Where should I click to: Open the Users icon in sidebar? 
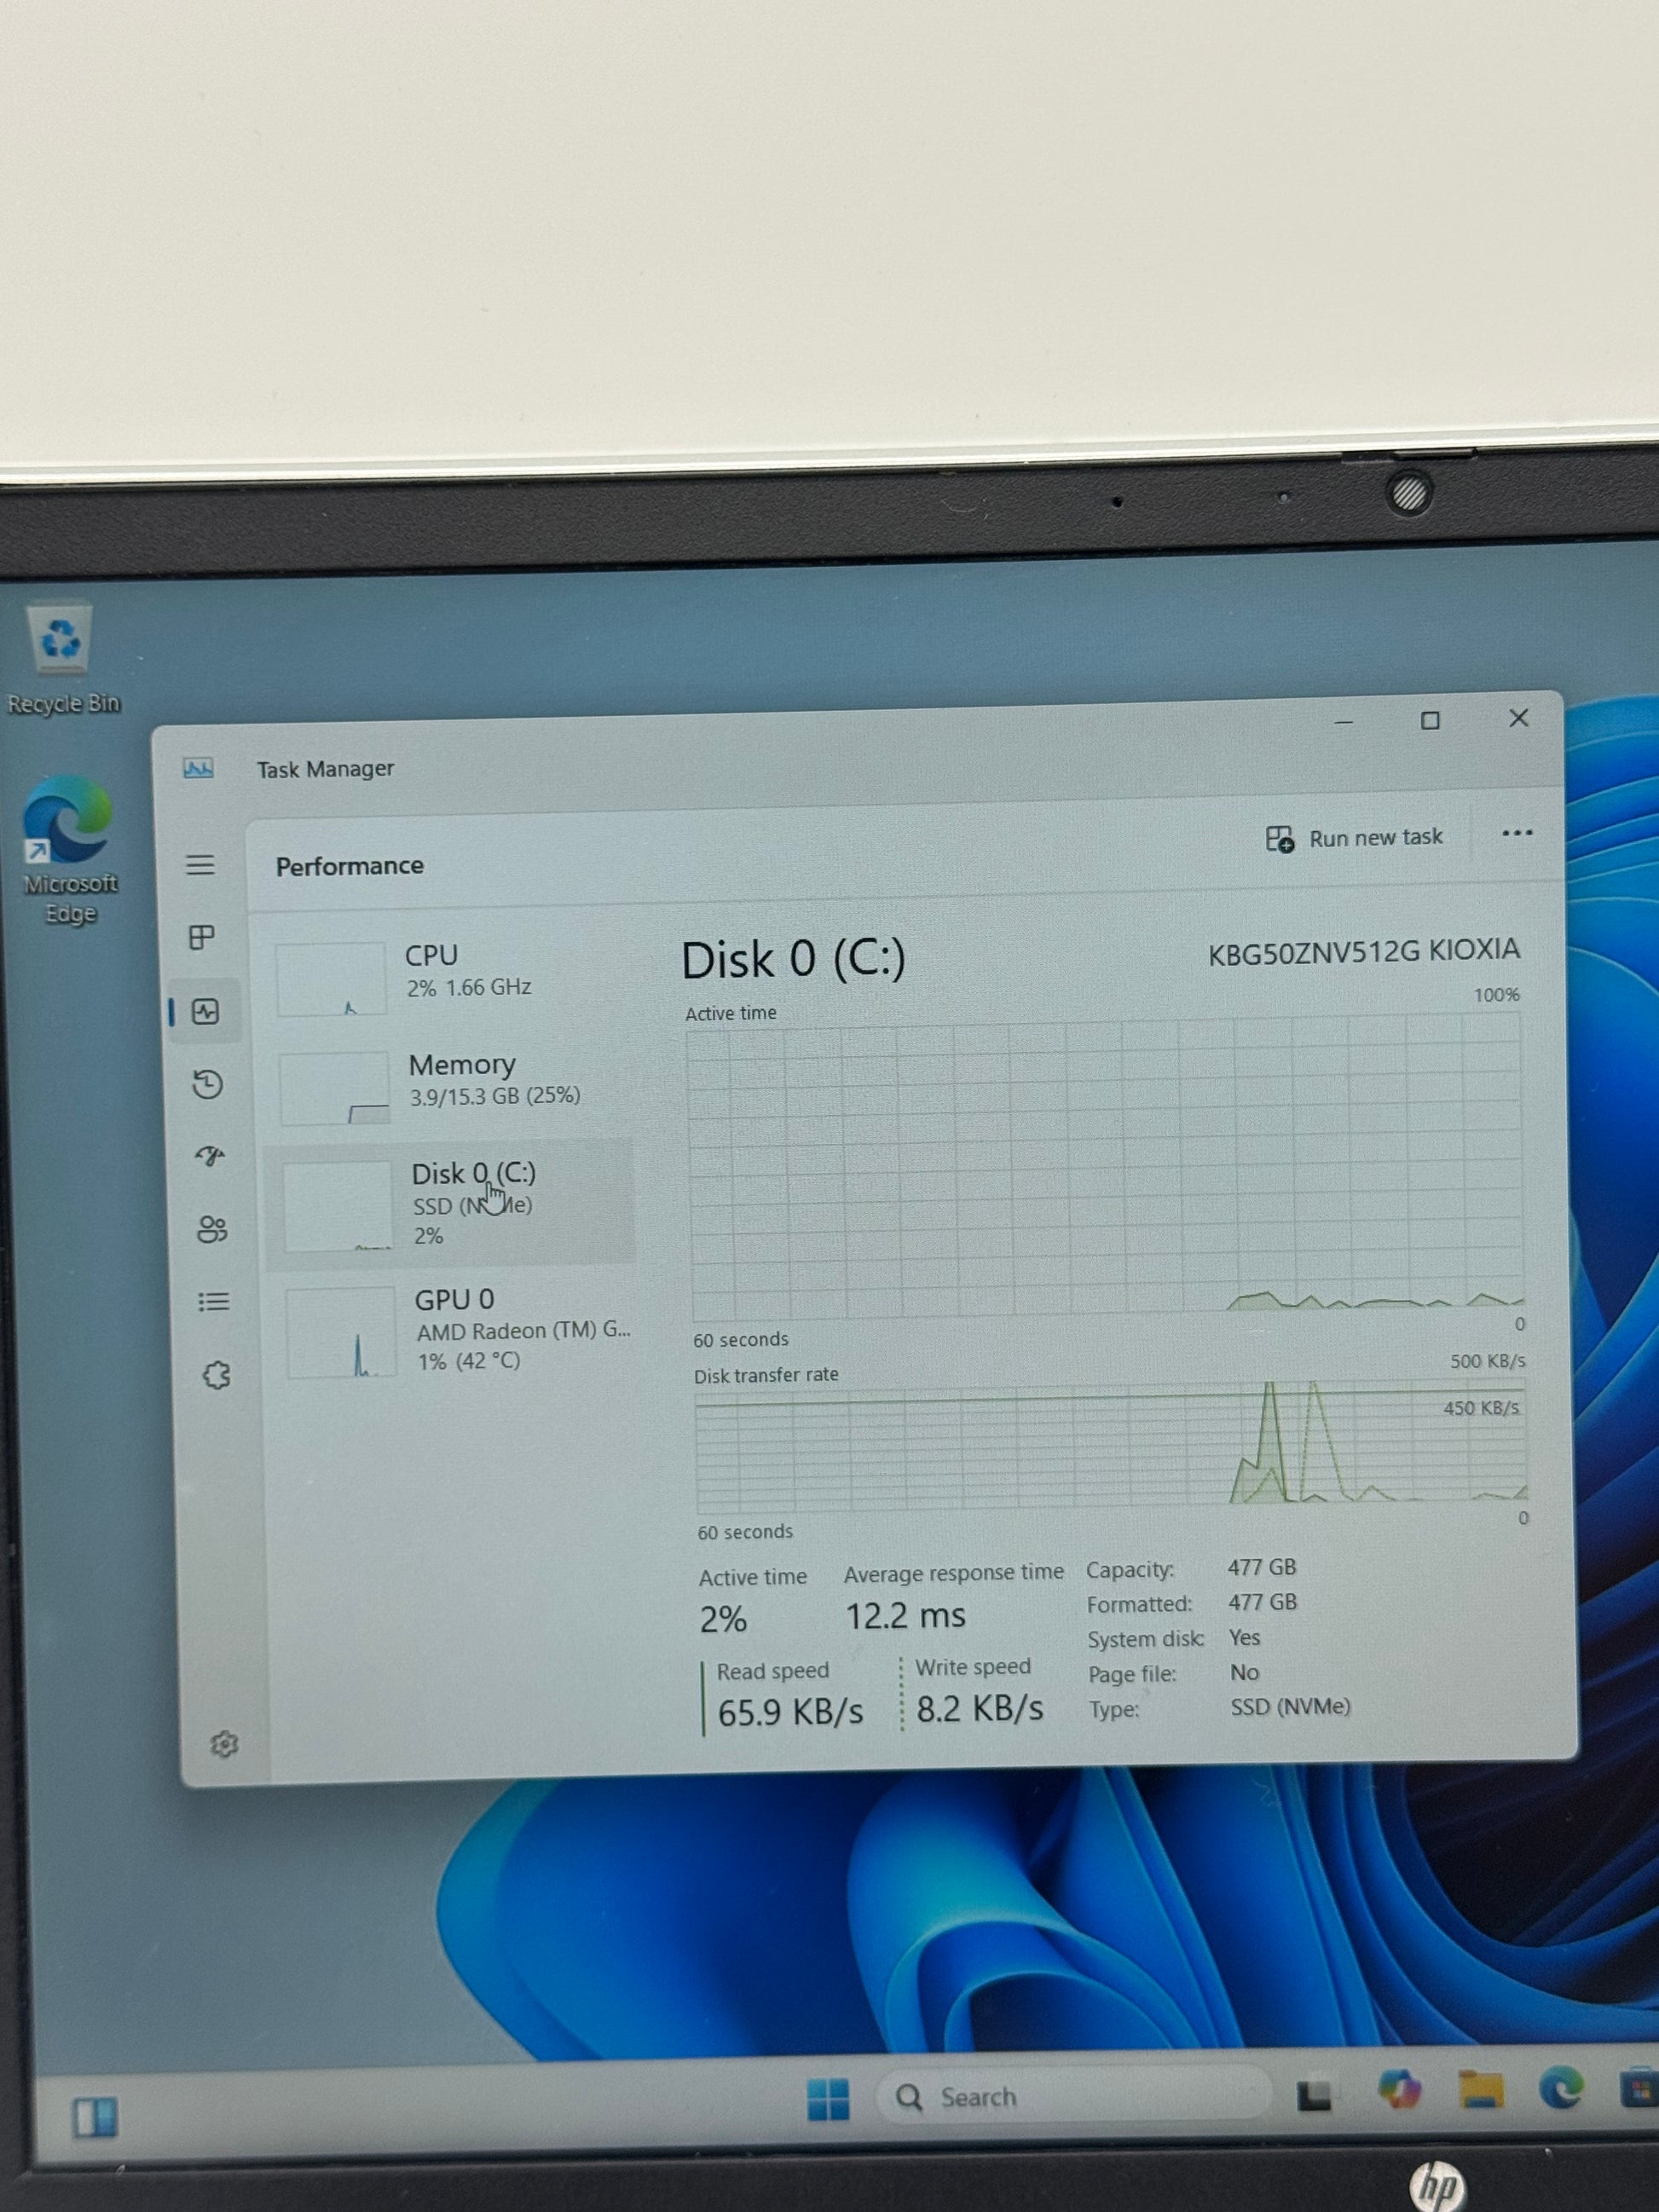[x=212, y=1229]
